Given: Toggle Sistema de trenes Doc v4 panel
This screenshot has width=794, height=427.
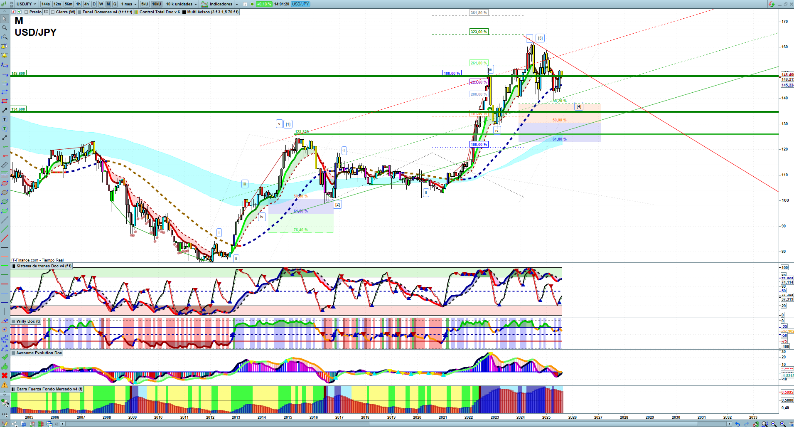Looking at the screenshot, I should click(x=13, y=266).
